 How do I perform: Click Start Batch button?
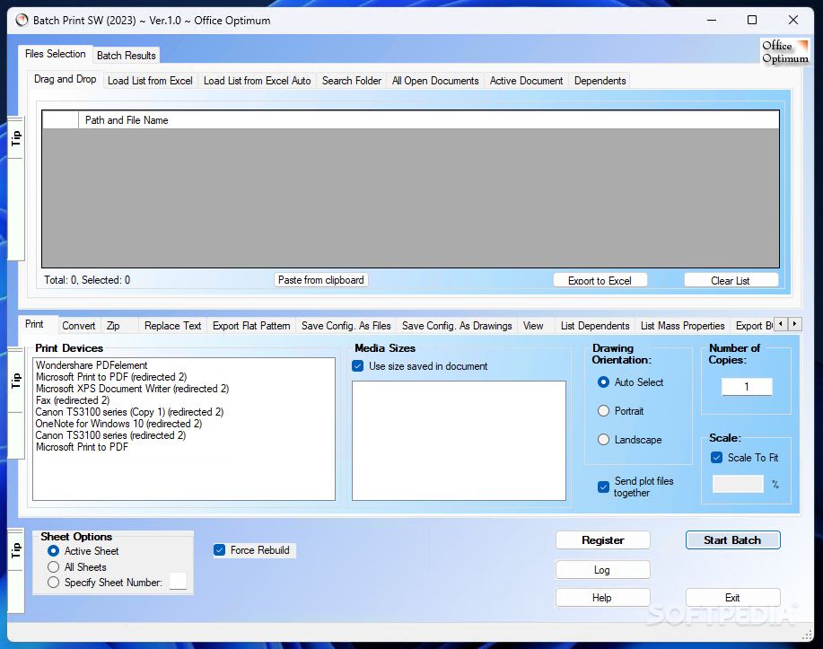732,539
